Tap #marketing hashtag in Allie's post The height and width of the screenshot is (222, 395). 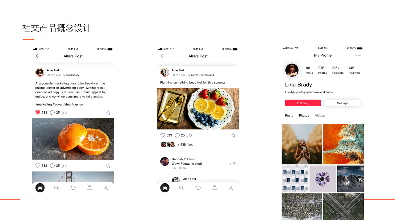coord(44,105)
